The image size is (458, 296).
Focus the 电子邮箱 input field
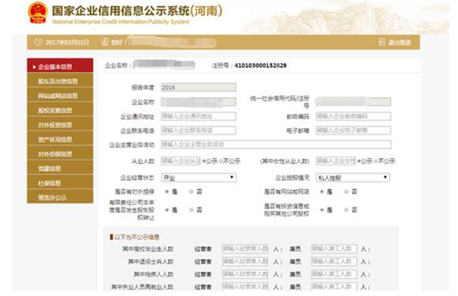354,130
